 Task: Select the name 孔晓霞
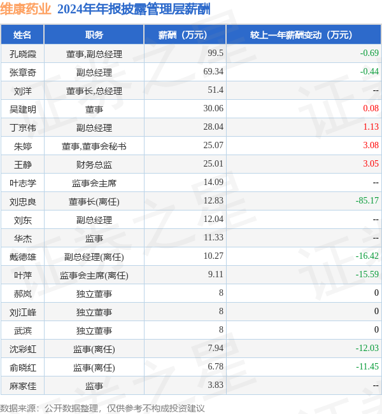23,54
